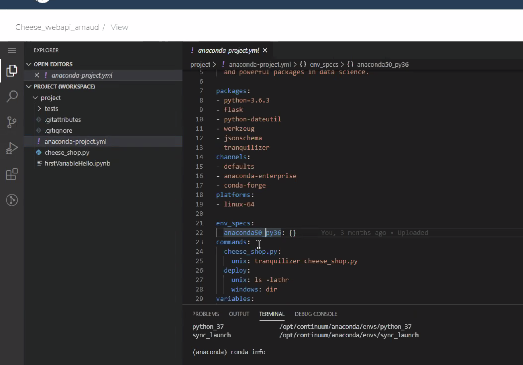523x365 pixels.
Task: Click 'anaconda-enterprise' on line 16
Action: (x=260, y=176)
